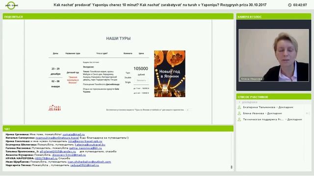Image resolution: width=314 pixels, height=176 pixels.
Task: Click the Что в туре? column header
Action: (x=102, y=53)
